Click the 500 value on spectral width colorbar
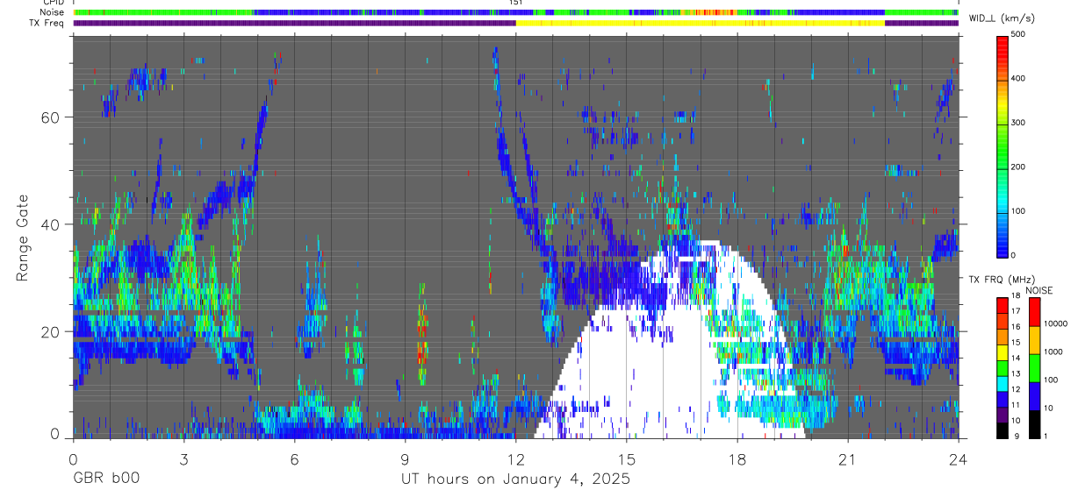1078x497 pixels. click(1018, 34)
